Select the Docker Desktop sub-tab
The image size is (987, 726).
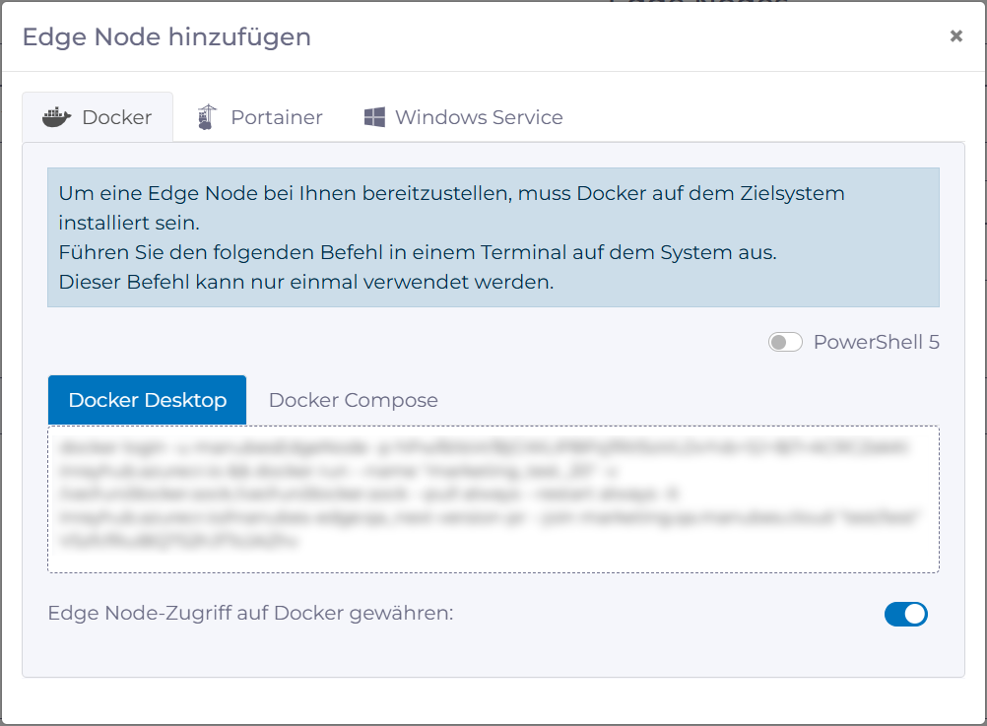click(x=148, y=400)
